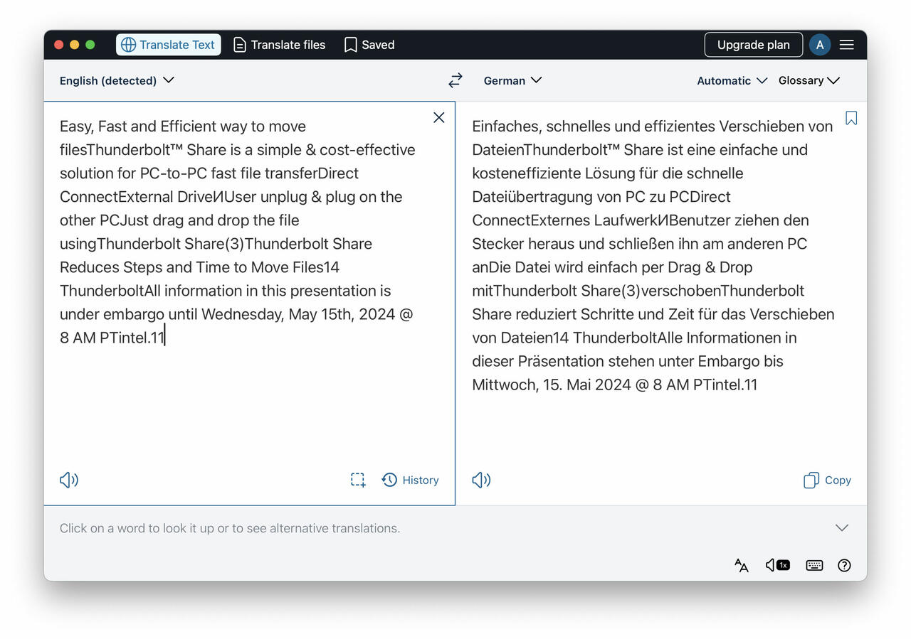This screenshot has height=639, width=911.
Task: Click the screen capture text icon
Action: (358, 480)
